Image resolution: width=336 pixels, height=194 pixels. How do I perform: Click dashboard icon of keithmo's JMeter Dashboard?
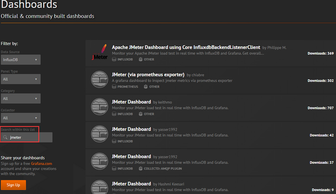99,107
